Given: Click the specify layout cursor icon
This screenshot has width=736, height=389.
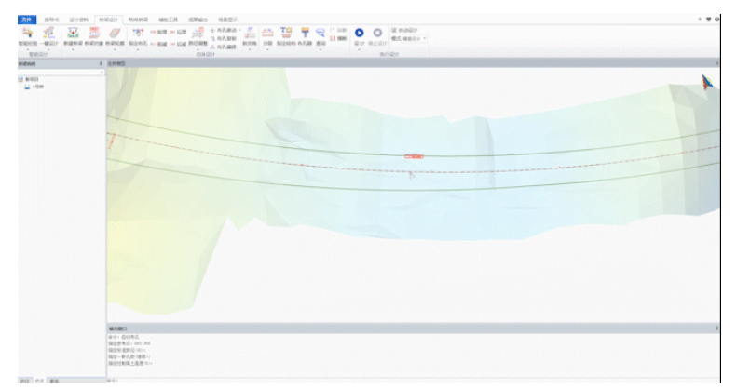Looking at the screenshot, I should point(138,33).
